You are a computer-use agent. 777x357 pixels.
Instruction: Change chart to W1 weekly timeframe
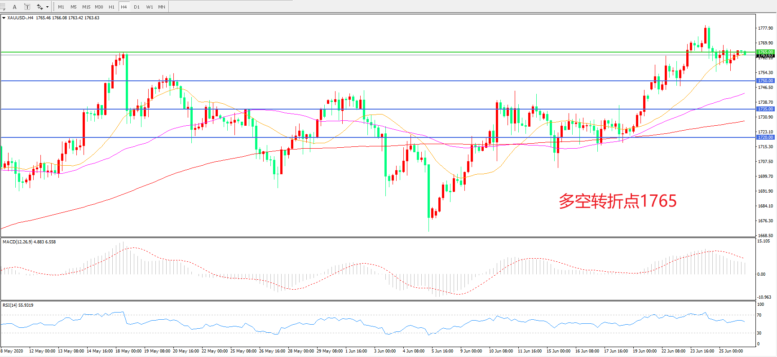[x=149, y=7]
